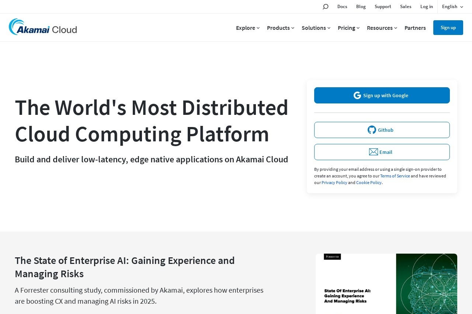Click the Explore dropdown chevron icon

[258, 28]
